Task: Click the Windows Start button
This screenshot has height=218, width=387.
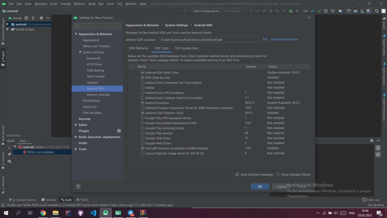Action: (6, 213)
